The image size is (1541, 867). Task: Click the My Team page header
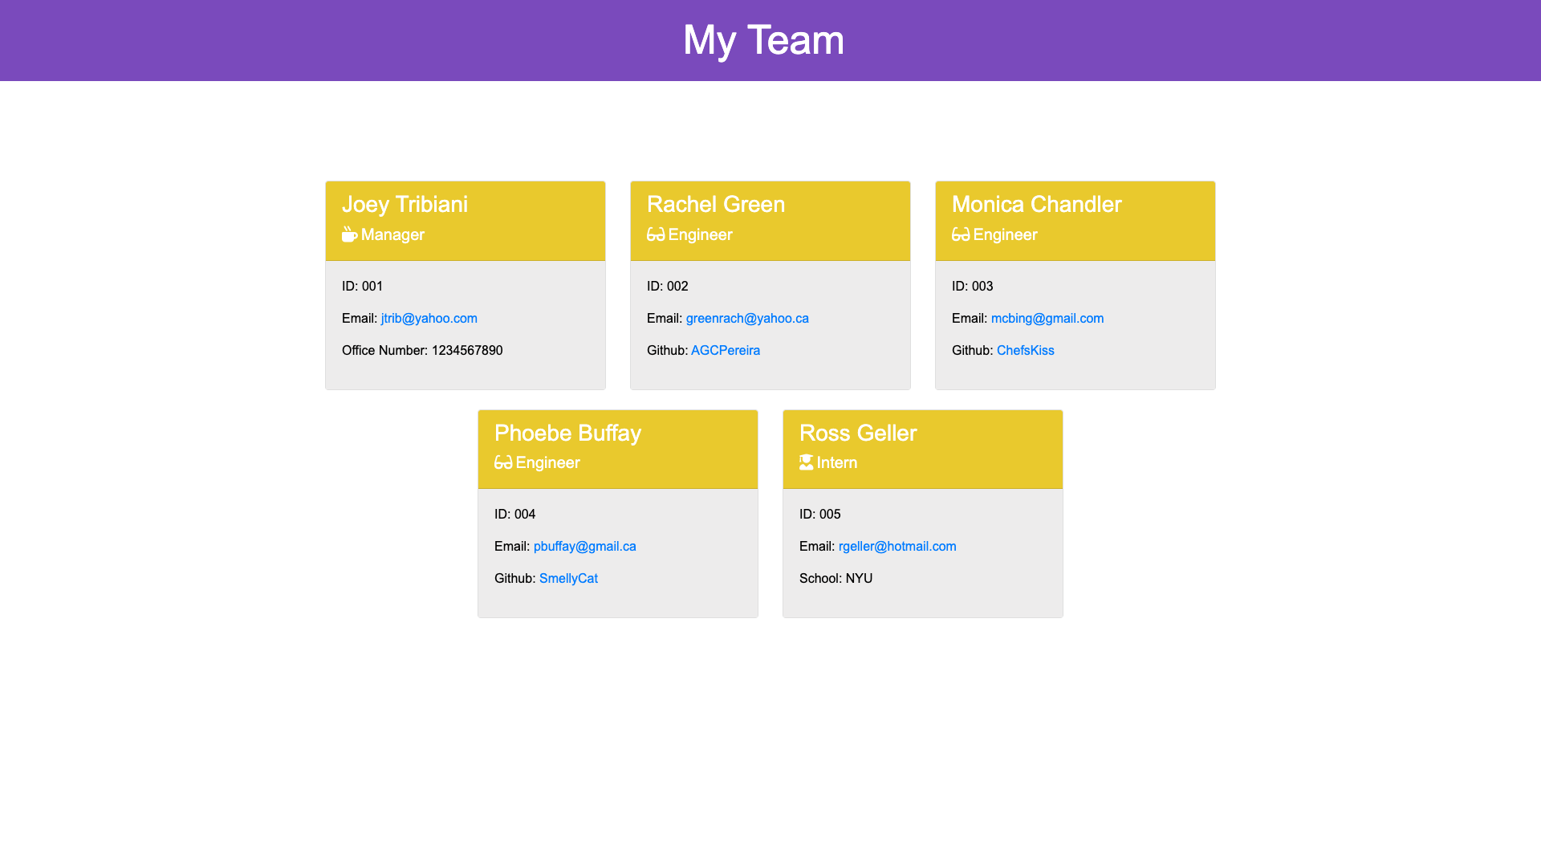pos(763,40)
